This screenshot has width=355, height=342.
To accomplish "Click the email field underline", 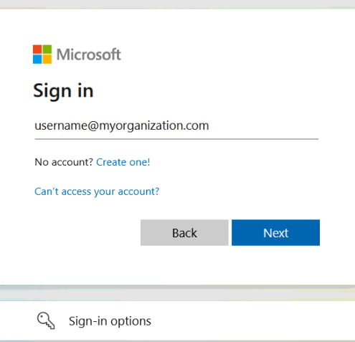I will coord(176,138).
